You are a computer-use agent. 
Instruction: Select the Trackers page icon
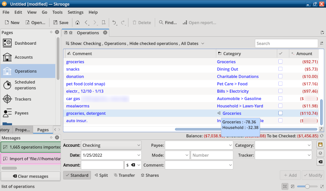[x=7, y=99]
